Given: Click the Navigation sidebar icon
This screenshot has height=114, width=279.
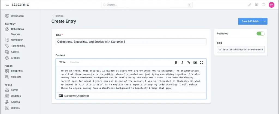Looking at the screenshot, I should (x=7, y=40).
